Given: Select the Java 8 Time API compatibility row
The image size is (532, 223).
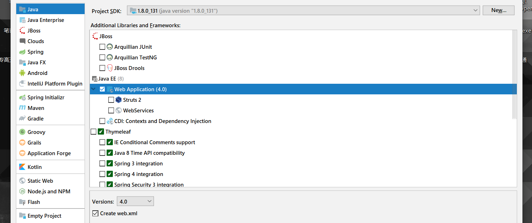Looking at the screenshot, I should [x=301, y=153].
